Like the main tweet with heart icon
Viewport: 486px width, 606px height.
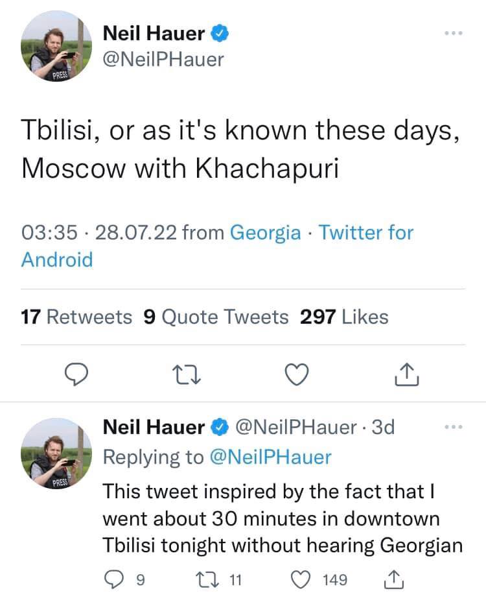[297, 373]
